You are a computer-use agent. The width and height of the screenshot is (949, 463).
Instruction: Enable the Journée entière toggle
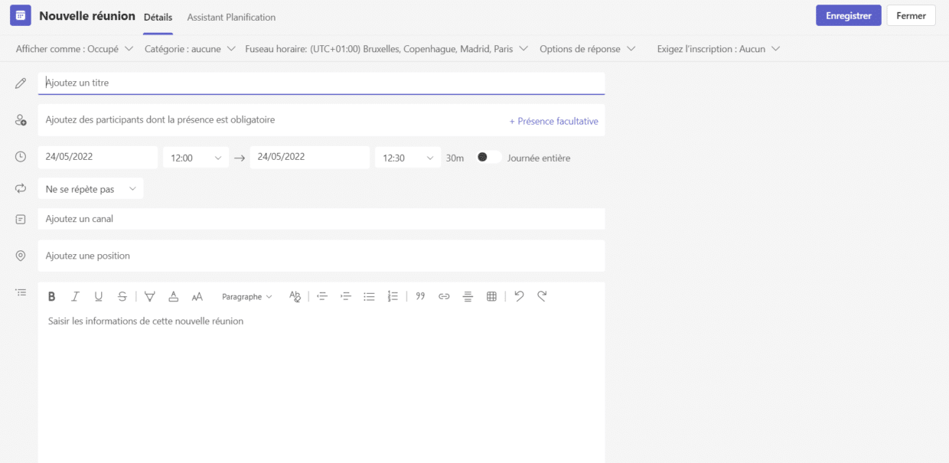tap(489, 157)
